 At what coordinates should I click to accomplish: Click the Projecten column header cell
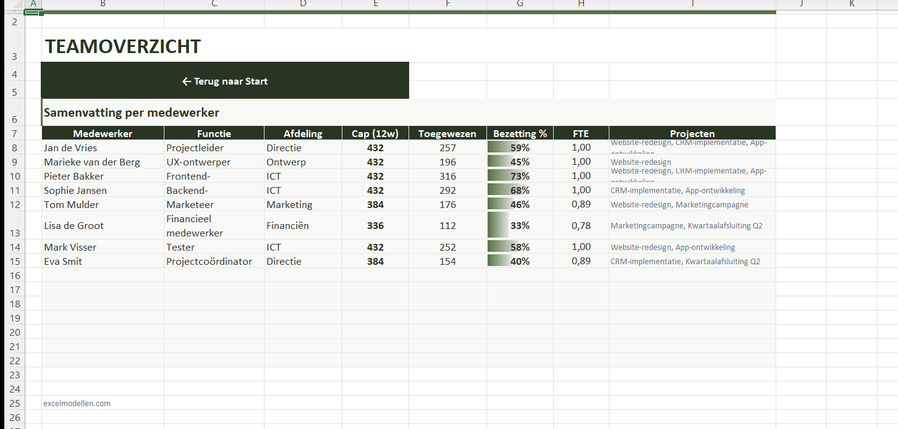tap(692, 133)
